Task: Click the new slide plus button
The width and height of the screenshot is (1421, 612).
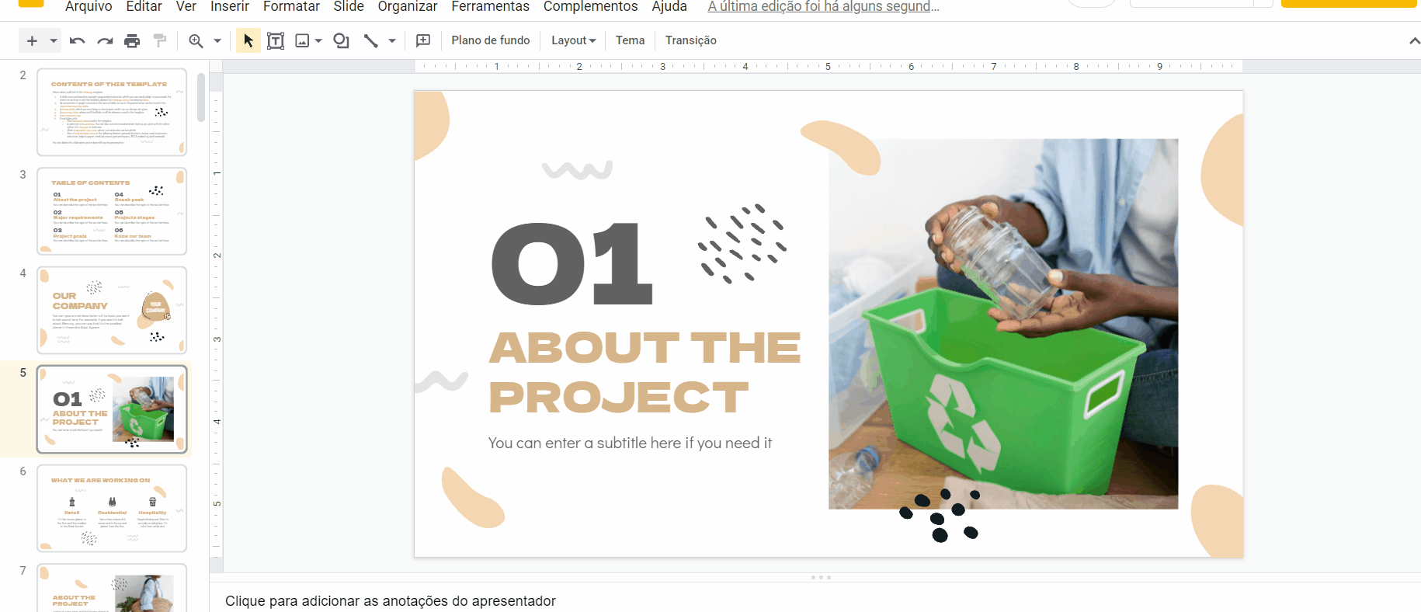Action: (x=32, y=40)
